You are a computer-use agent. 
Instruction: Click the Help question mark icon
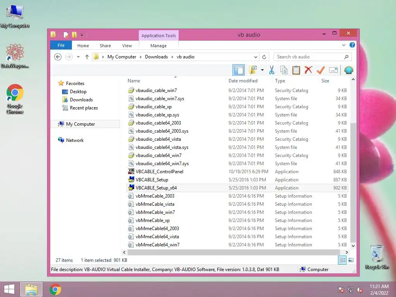pyautogui.click(x=352, y=45)
